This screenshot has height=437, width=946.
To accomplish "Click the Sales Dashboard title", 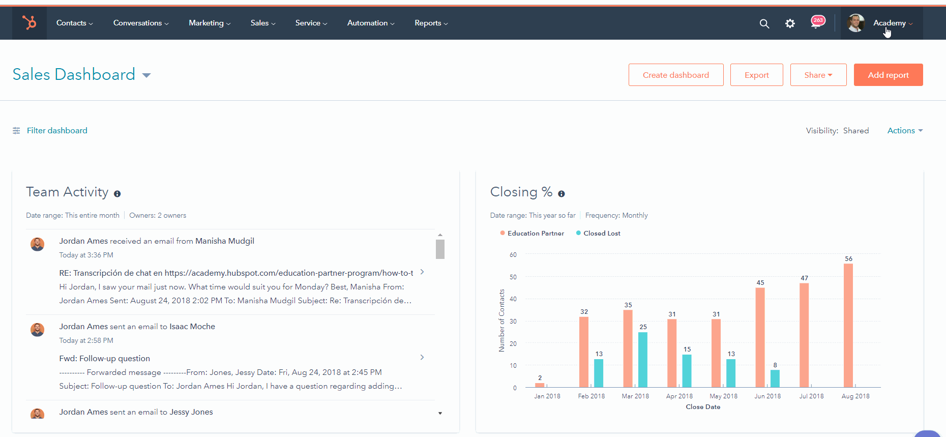I will pos(74,74).
